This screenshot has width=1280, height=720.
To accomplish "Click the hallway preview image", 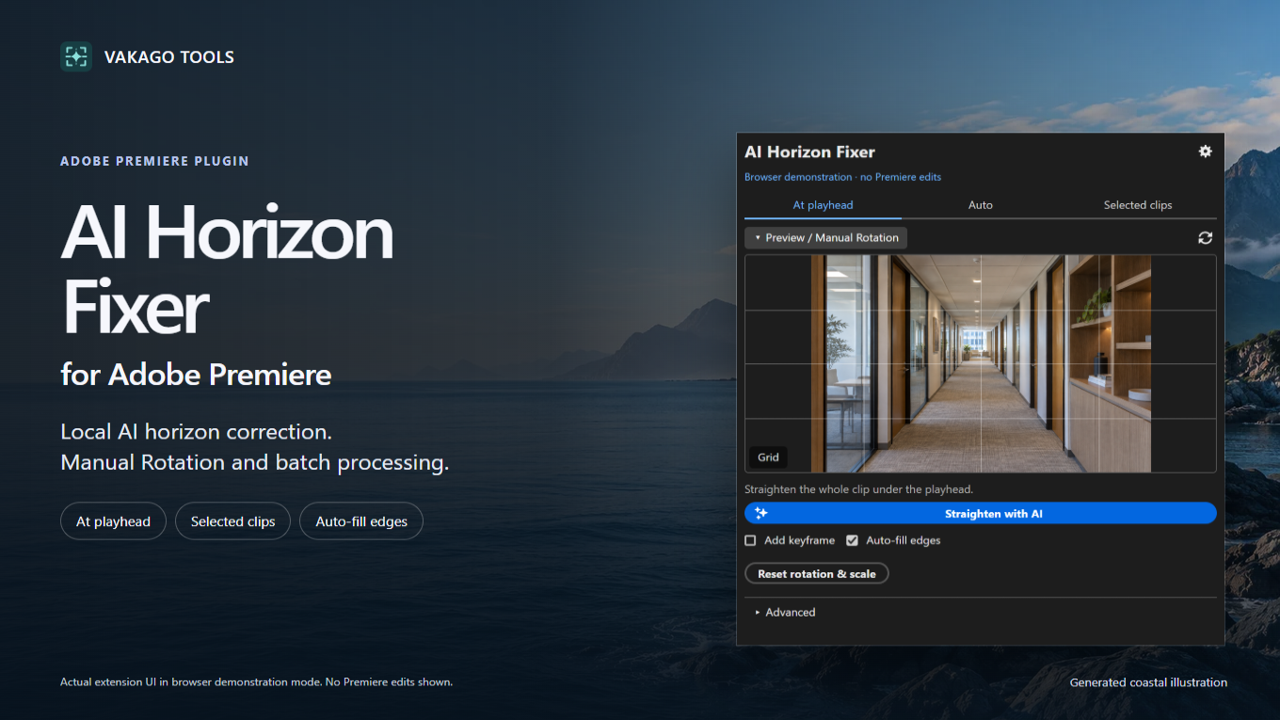I will (981, 363).
